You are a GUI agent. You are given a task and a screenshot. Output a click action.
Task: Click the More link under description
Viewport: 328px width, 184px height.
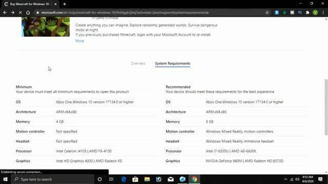pos(80,41)
